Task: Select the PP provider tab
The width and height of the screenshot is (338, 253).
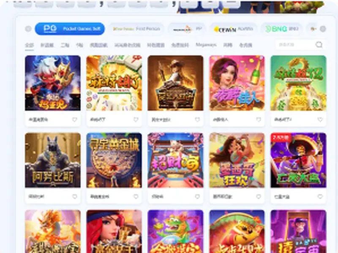Action: coord(187,29)
